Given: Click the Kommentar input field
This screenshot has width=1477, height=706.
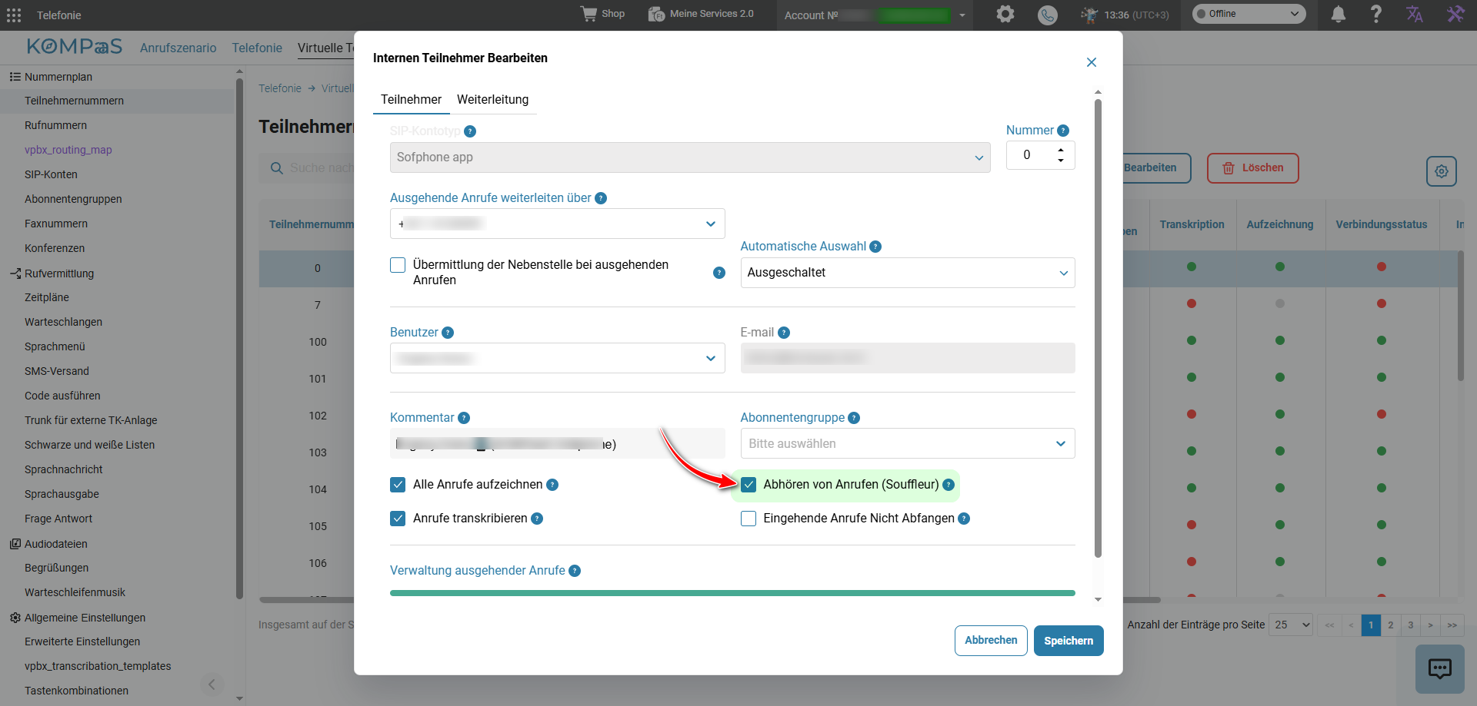Looking at the screenshot, I should click(557, 443).
